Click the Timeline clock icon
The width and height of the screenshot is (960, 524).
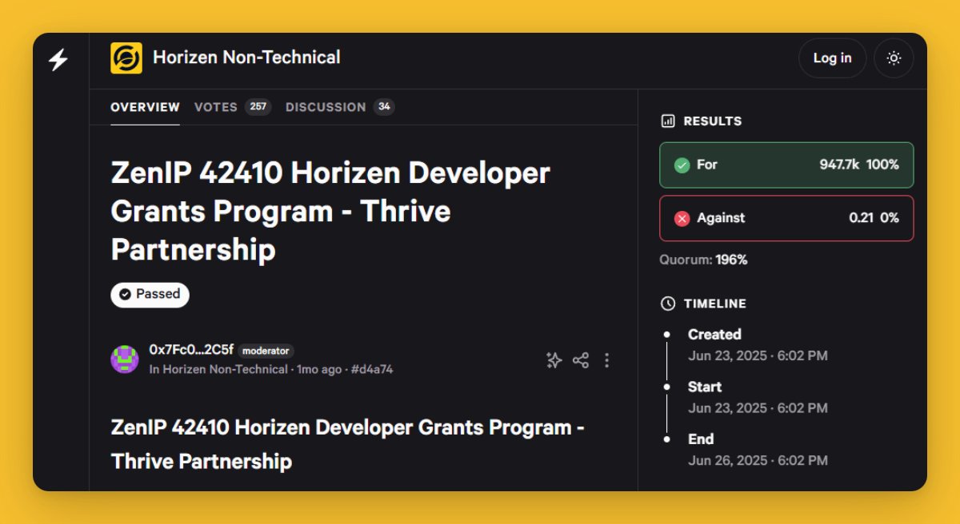click(x=668, y=304)
